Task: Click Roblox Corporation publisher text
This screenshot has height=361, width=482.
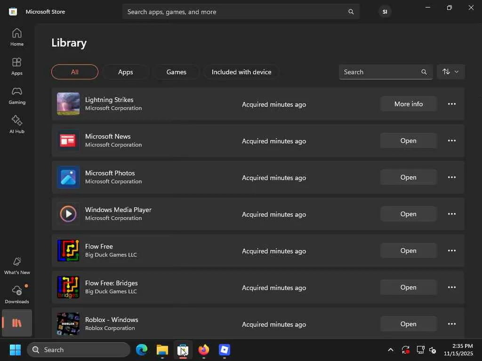Action: [110, 328]
